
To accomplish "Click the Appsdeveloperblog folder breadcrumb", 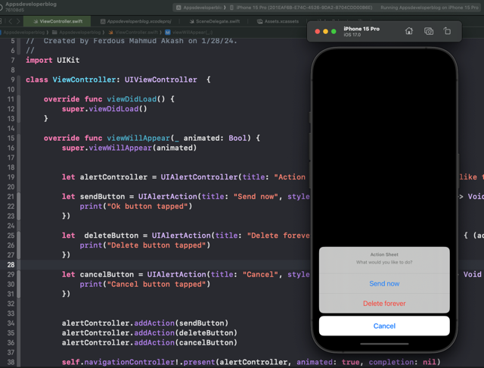I will (80, 32).
